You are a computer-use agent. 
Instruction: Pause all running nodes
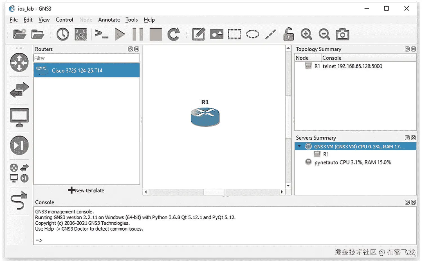(138, 34)
